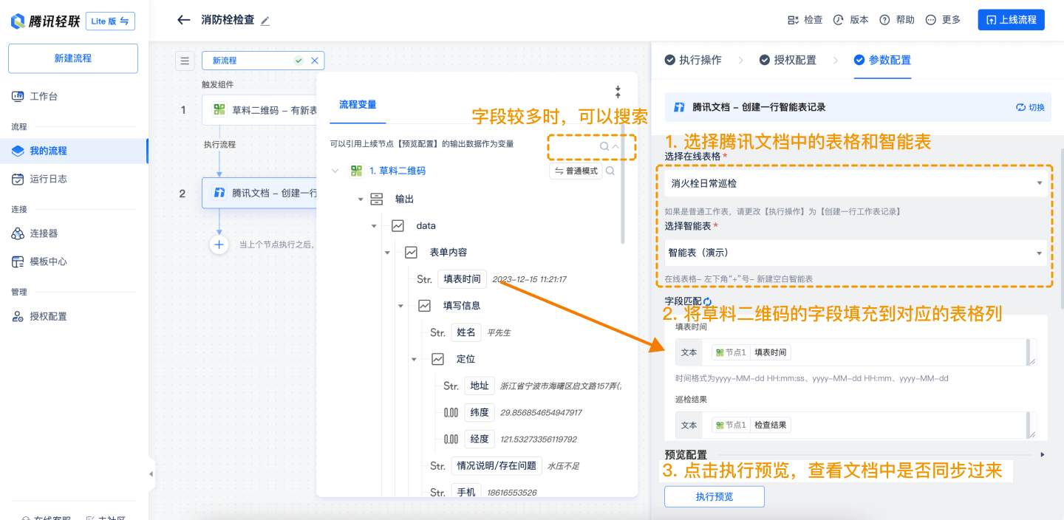The image size is (1064, 520).
Task: Go back with the arrow beside 消防栓检查
Action: 184,20
